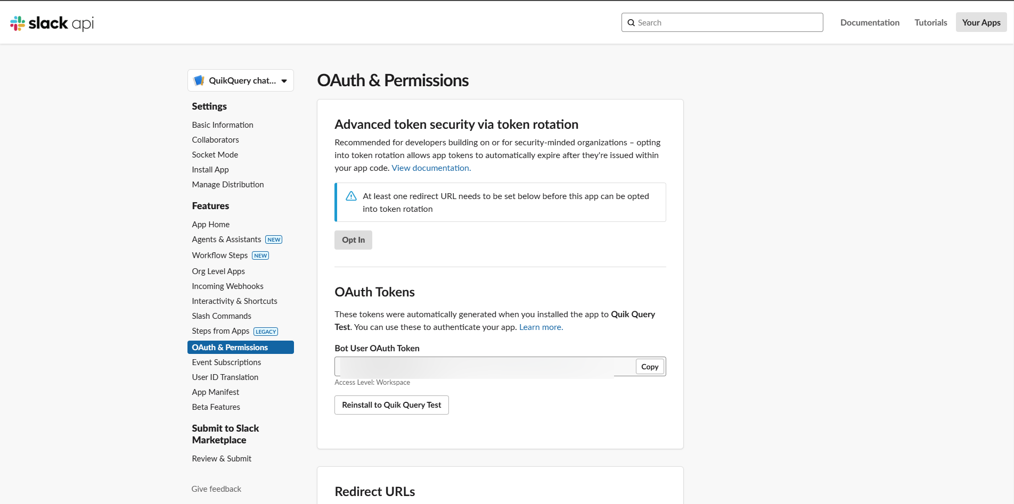Open Review & Submit page
This screenshot has width=1014, height=504.
(x=222, y=459)
